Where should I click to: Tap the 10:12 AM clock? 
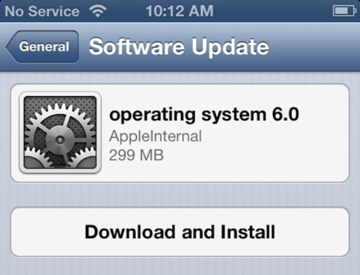[x=180, y=11]
